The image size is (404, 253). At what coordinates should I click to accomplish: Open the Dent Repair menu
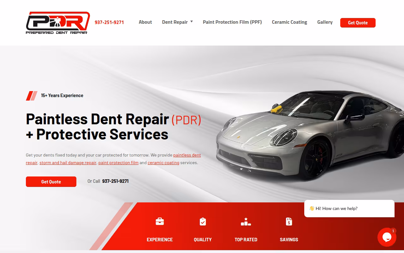pyautogui.click(x=175, y=22)
